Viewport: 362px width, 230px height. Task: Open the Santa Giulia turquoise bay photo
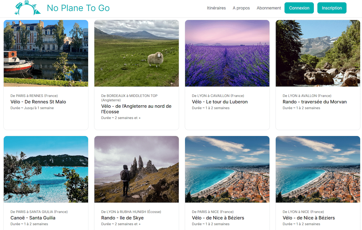[x=46, y=169]
